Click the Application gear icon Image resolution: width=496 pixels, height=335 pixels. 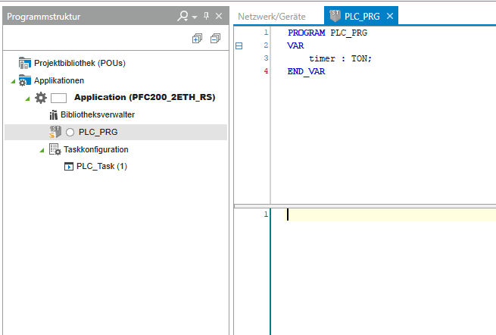click(x=41, y=98)
